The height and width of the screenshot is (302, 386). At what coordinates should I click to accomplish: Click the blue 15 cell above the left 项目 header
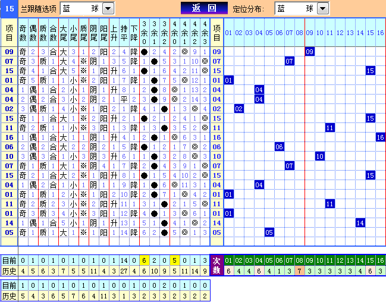(x=9, y=9)
